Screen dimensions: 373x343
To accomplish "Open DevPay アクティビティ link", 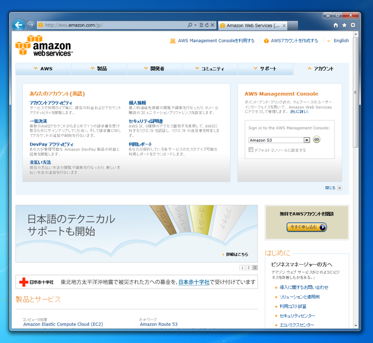I will tap(51, 144).
